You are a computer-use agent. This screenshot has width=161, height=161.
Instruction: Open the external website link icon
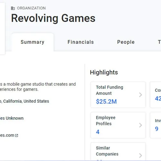[16, 136]
